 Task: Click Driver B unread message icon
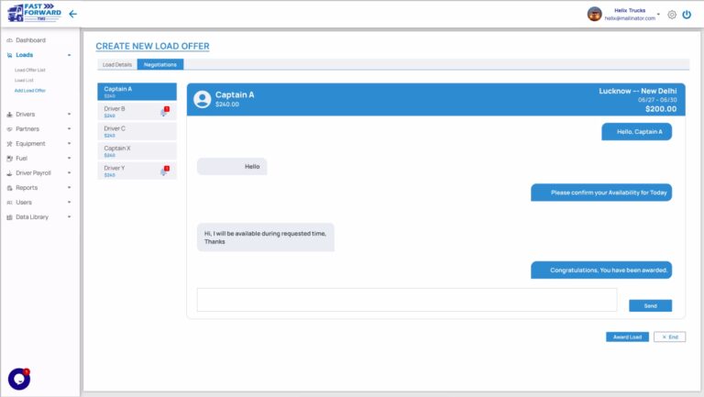[x=164, y=111]
